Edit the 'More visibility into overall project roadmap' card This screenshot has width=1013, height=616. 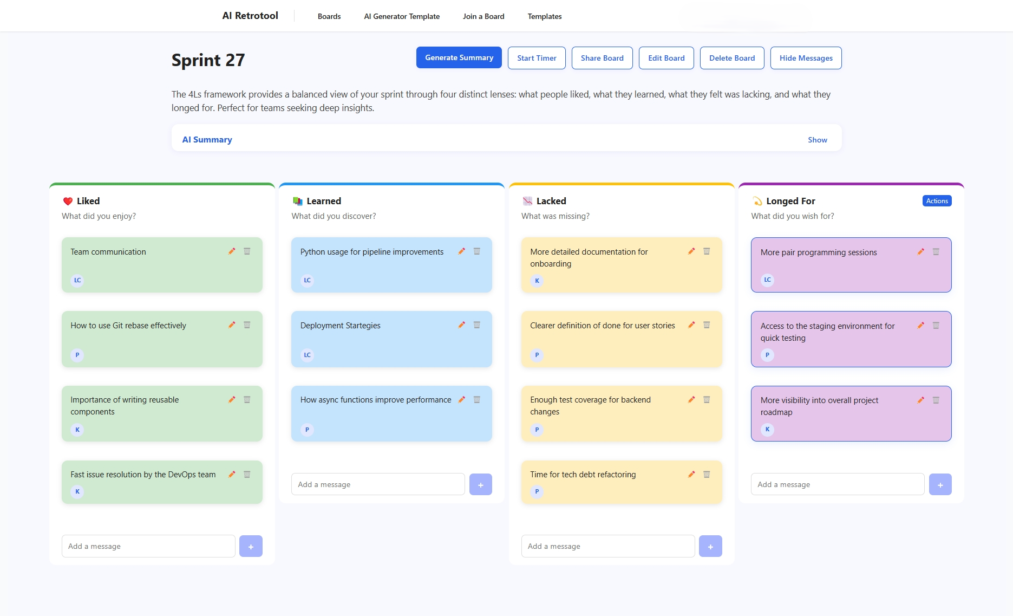(920, 400)
